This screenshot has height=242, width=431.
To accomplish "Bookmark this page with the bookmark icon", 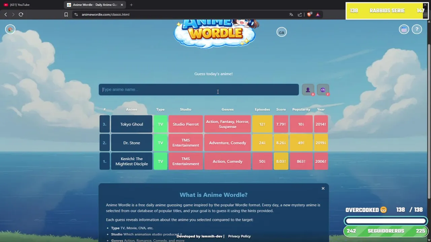I will pos(66,14).
